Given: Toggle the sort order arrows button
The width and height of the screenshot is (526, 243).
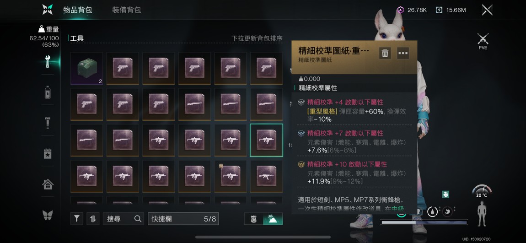Looking at the screenshot, I should (x=93, y=219).
